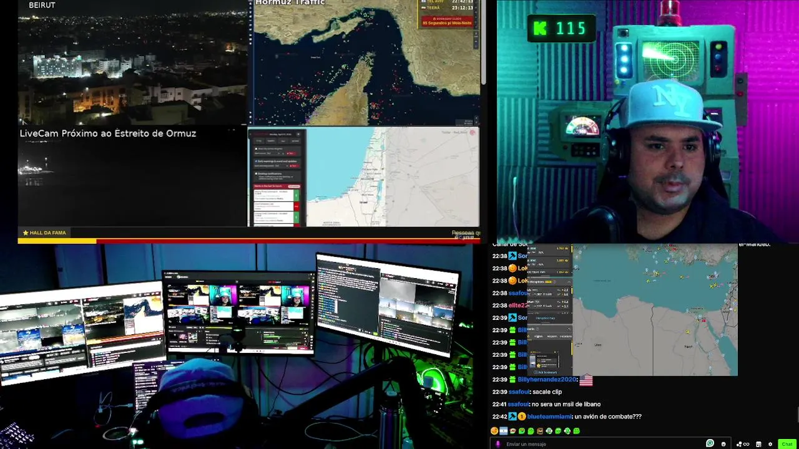Viewport: 799px width, 449px height.
Task: Click the TEERÃ clock row
Action: 447,7
